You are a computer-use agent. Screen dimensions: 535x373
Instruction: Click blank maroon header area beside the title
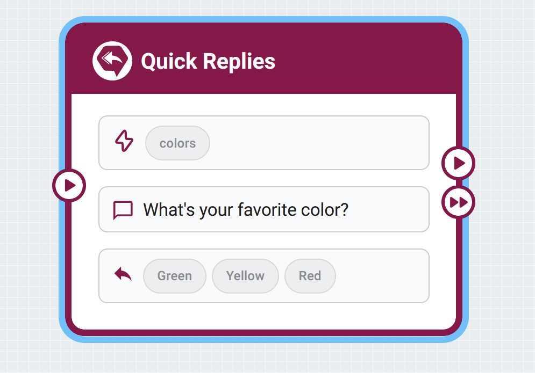(x=365, y=61)
